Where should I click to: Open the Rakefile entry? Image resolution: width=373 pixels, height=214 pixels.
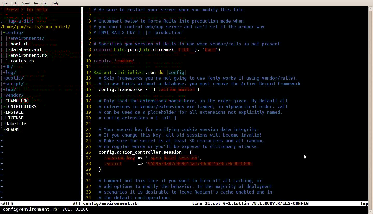pos(16,124)
